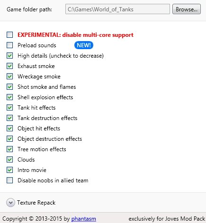This screenshot has height=223, width=206.
Task: Enable EXPERIMENTAL disable multi-core support
Action: [9, 34]
